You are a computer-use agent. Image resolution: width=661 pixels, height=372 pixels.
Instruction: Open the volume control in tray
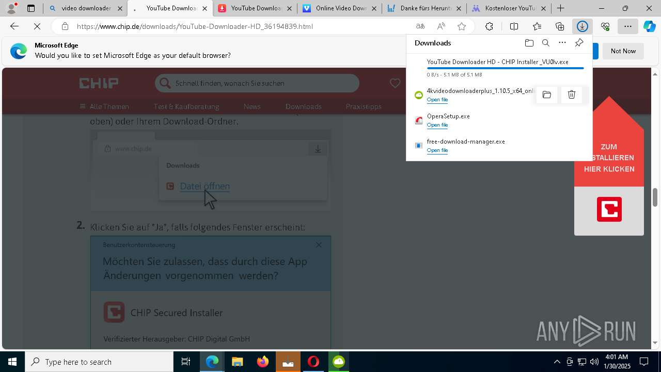point(594,362)
